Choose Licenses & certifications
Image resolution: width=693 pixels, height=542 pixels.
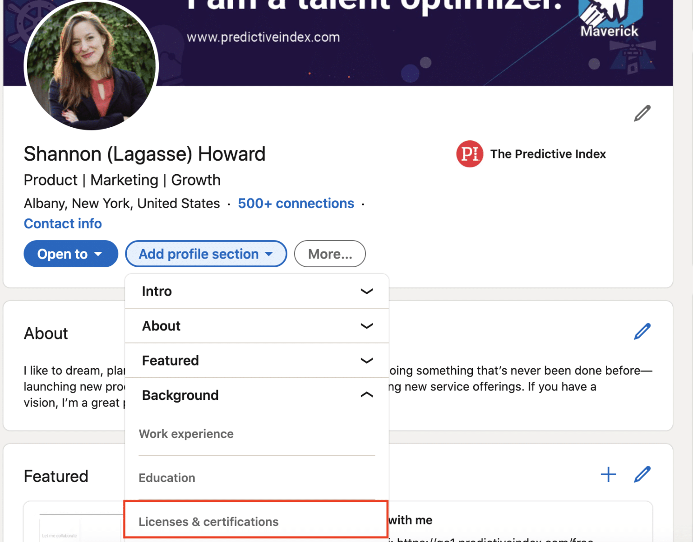[209, 521]
